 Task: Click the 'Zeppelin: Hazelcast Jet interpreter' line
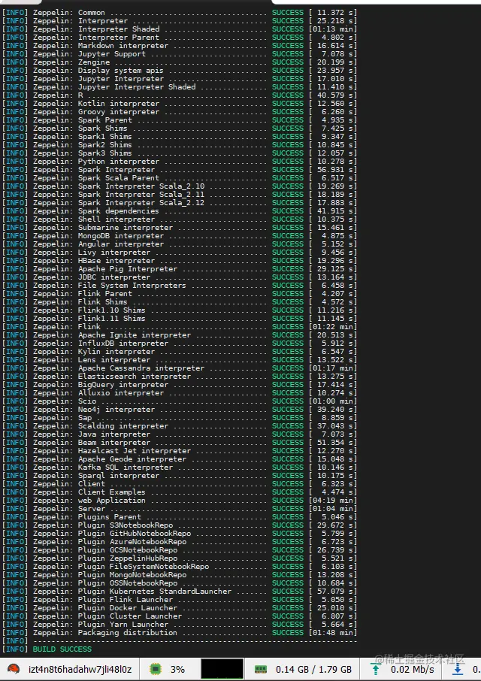[180, 451]
